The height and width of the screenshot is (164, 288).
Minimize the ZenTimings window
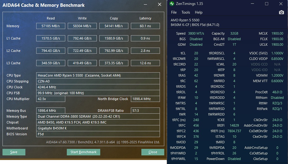pyautogui.click(x=252, y=4)
